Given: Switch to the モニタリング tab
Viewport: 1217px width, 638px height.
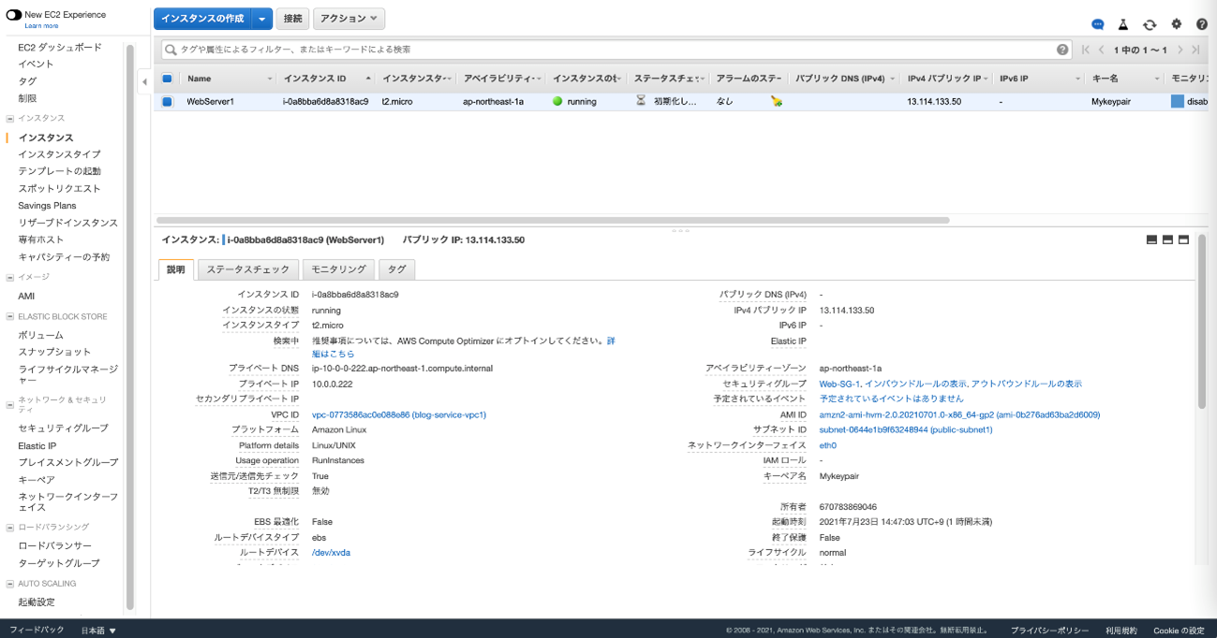Looking at the screenshot, I should click(x=338, y=269).
